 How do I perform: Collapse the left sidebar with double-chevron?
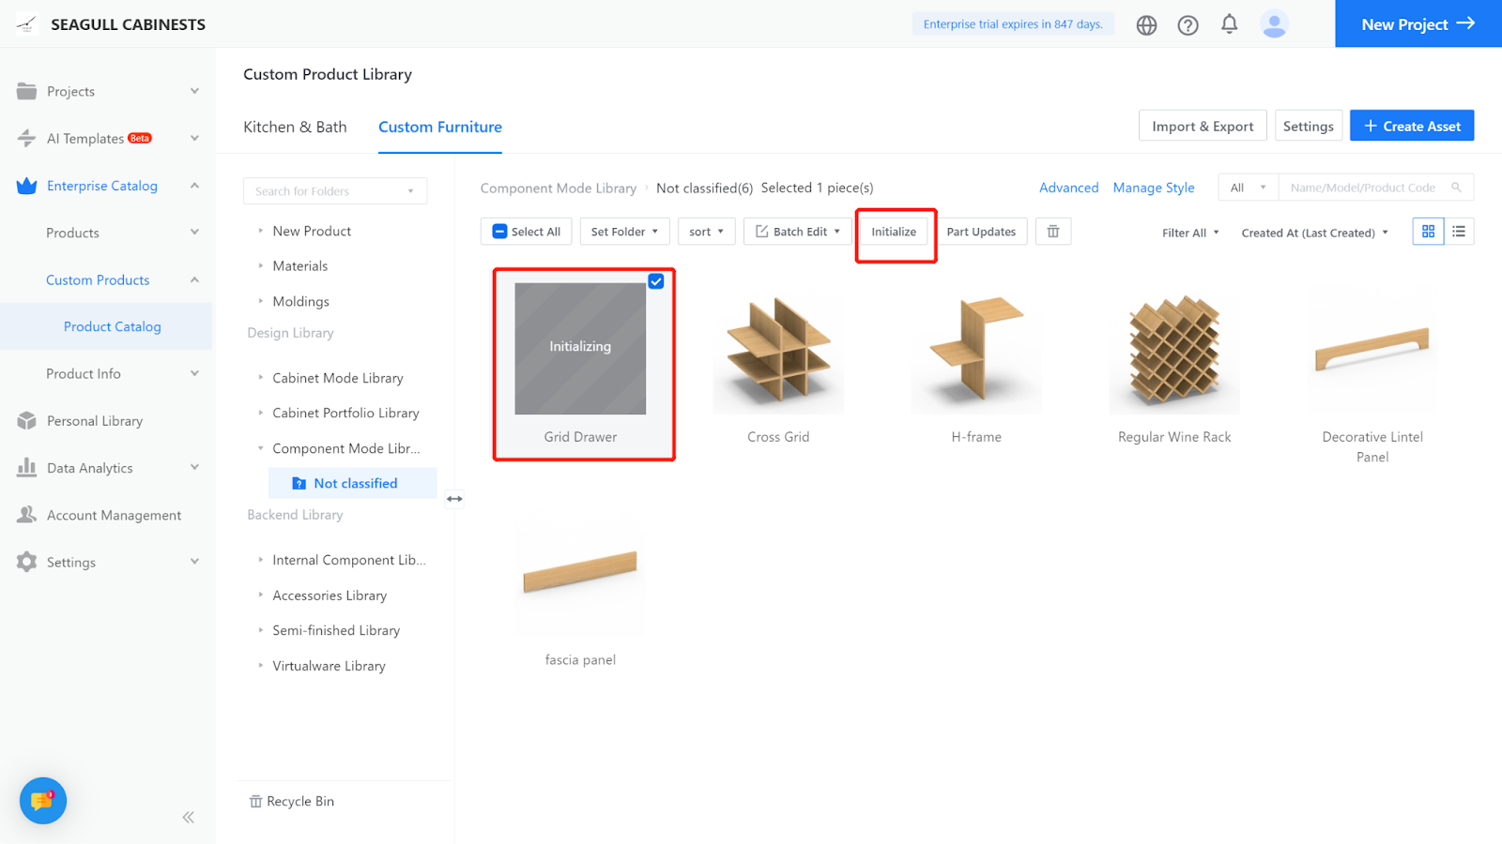[189, 817]
